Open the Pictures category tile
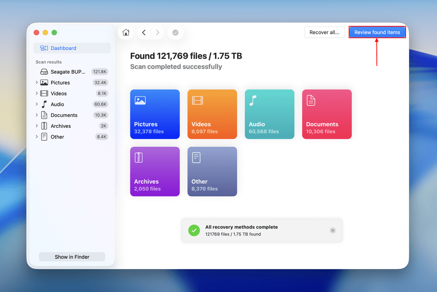This screenshot has width=437, height=292. point(155,114)
